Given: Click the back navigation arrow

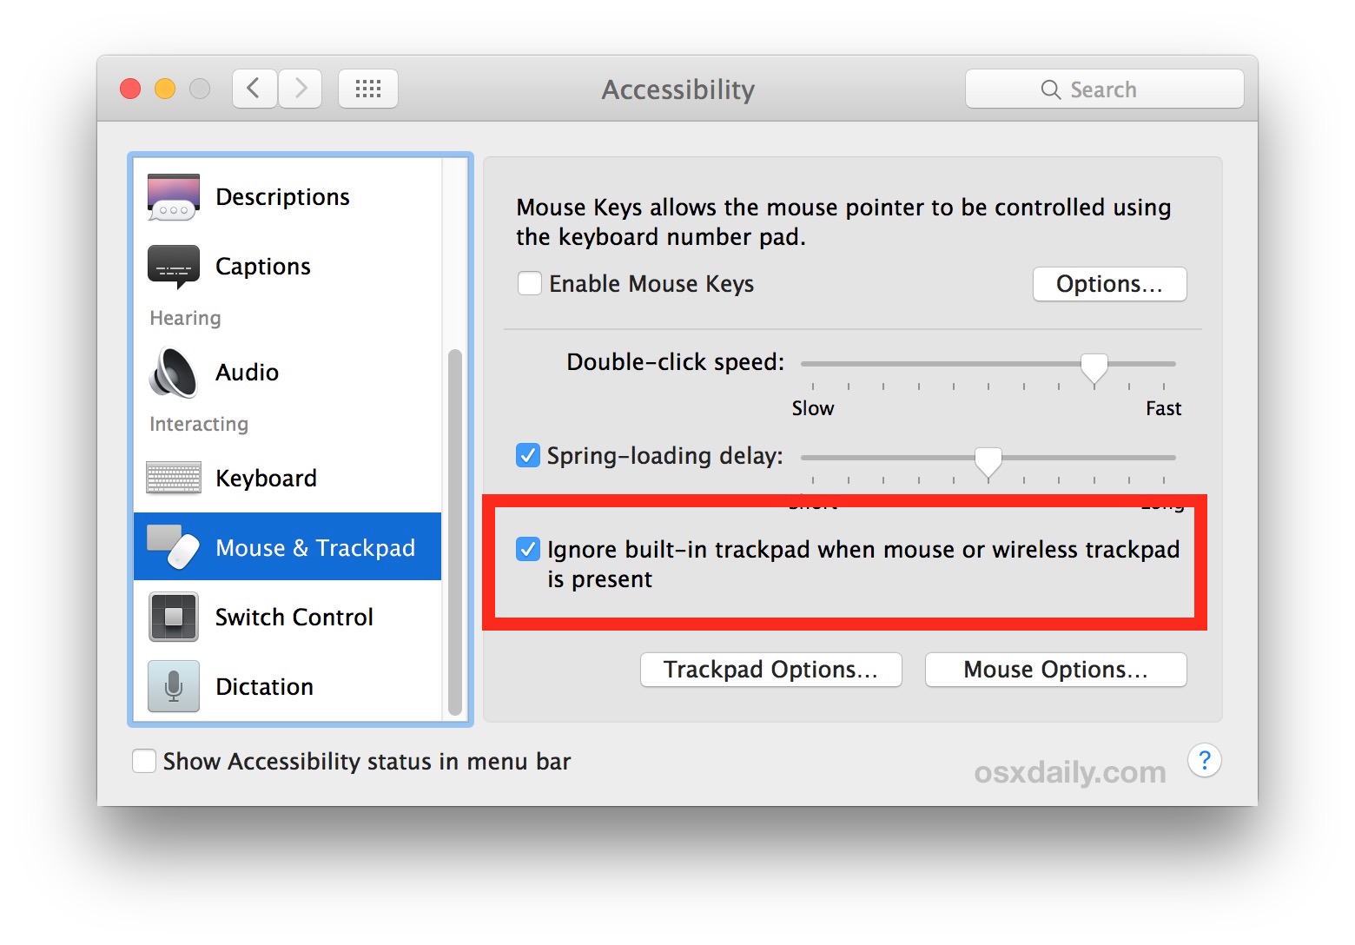Looking at the screenshot, I should pyautogui.click(x=253, y=88).
